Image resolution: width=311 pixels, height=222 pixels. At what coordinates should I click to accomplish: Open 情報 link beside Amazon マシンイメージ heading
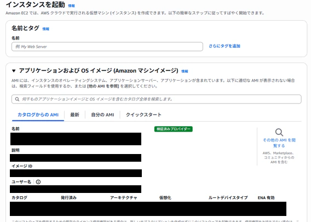point(185,71)
